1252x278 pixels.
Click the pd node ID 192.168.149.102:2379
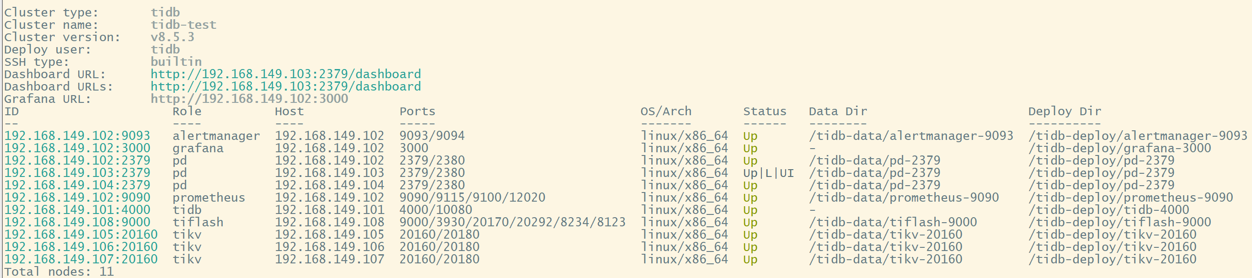pos(77,160)
